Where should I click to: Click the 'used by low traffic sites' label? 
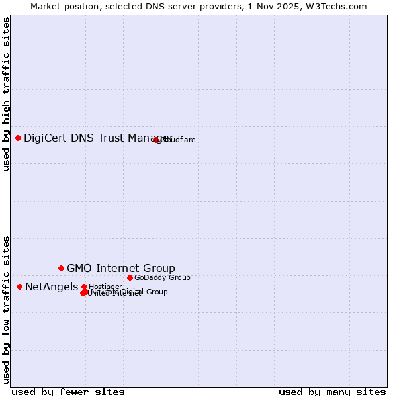(6, 309)
